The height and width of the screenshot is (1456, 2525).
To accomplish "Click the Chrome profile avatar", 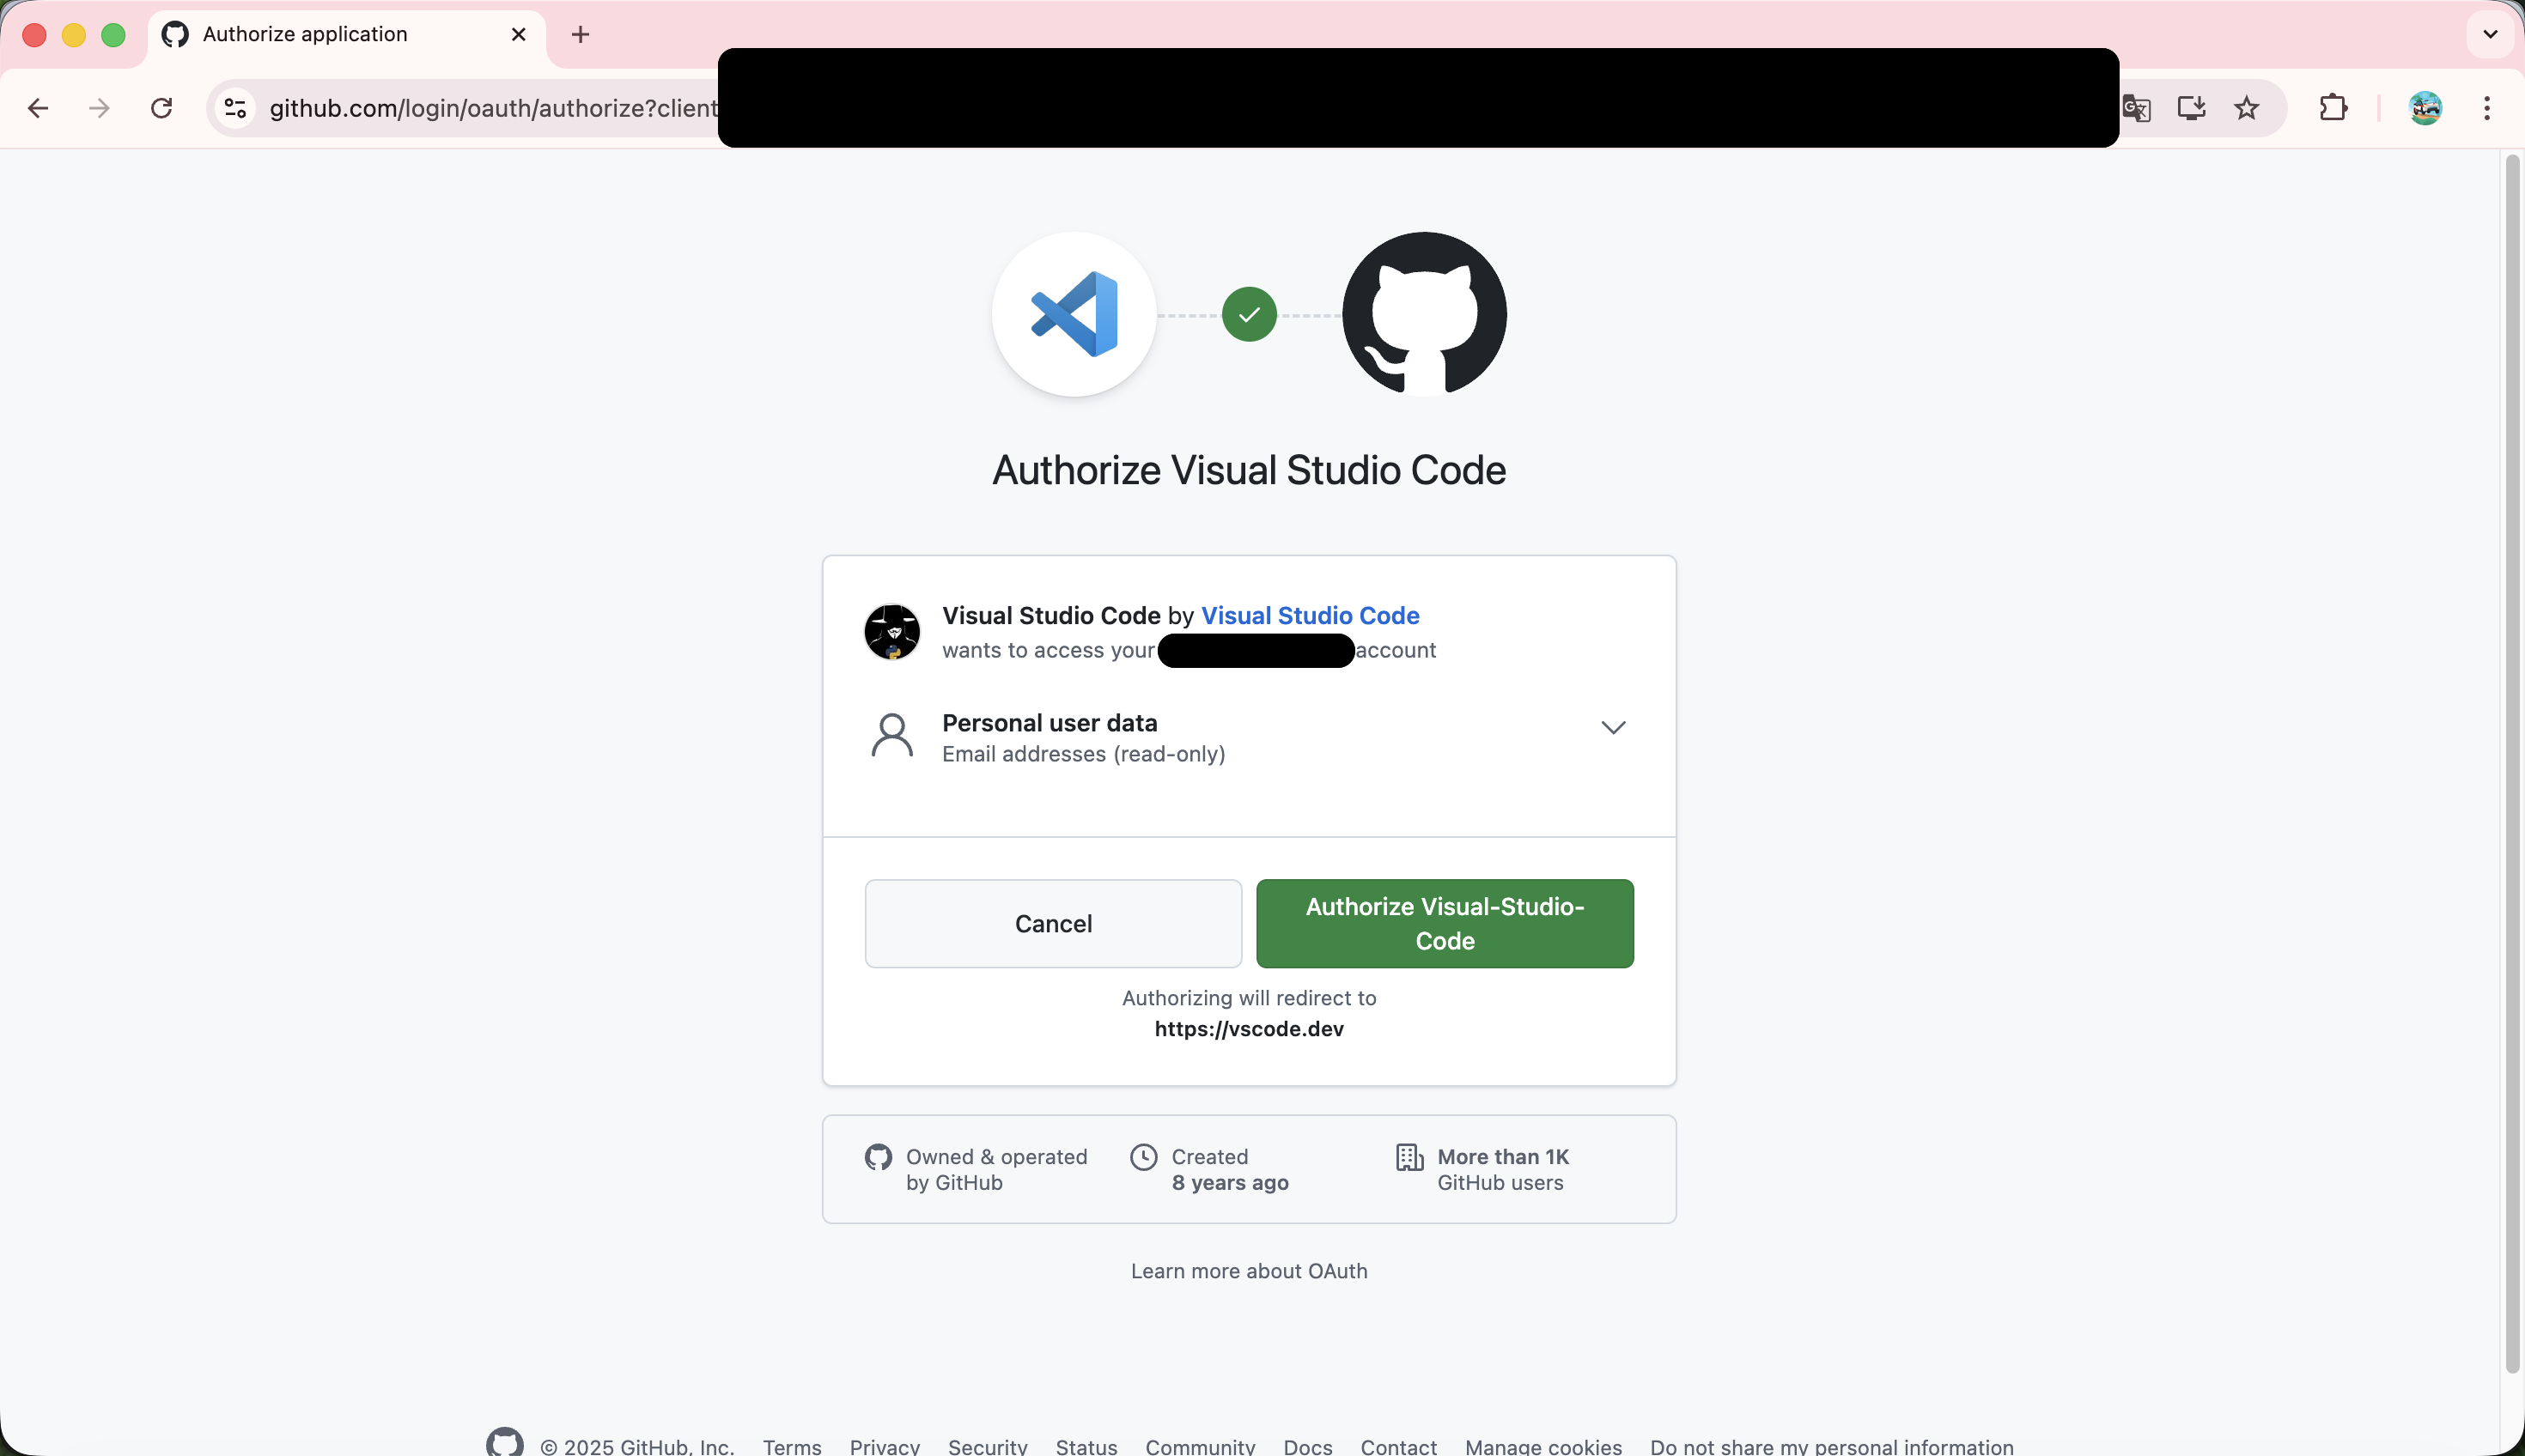I will [2425, 108].
